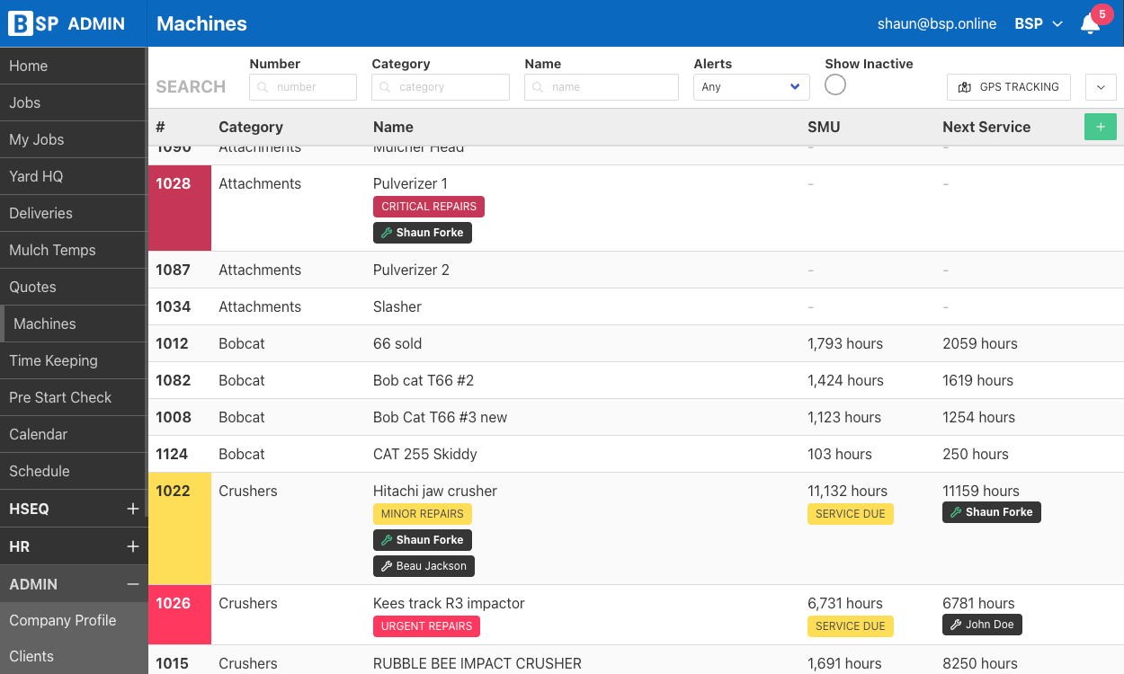
Task: Open the Alerts dropdown
Action: pyautogui.click(x=752, y=87)
